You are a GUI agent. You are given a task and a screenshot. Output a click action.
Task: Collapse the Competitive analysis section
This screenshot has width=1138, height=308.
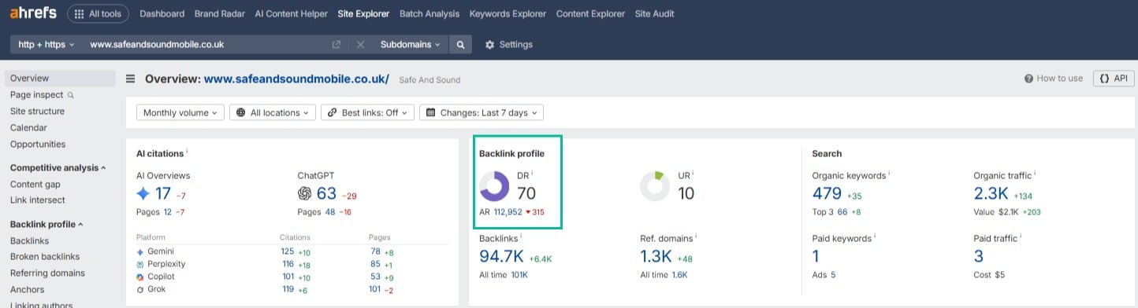[58, 167]
